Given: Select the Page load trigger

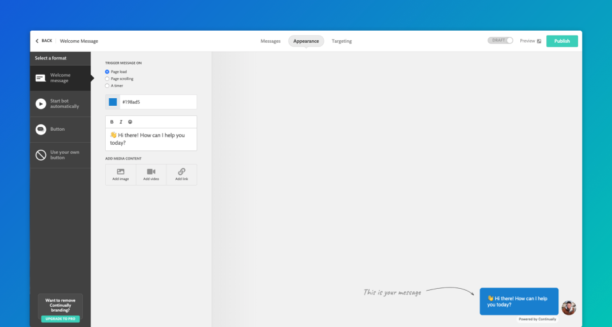Looking at the screenshot, I should pyautogui.click(x=107, y=72).
